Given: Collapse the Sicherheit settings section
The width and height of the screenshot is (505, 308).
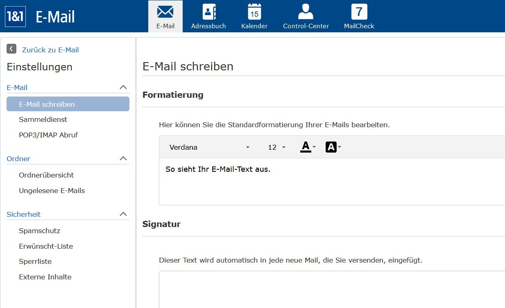Looking at the screenshot, I should [x=123, y=214].
